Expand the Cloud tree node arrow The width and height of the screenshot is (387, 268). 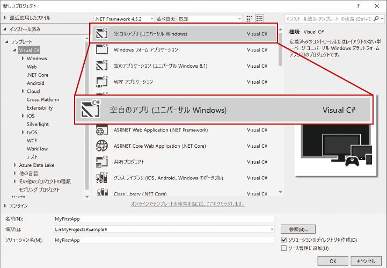(x=23, y=91)
